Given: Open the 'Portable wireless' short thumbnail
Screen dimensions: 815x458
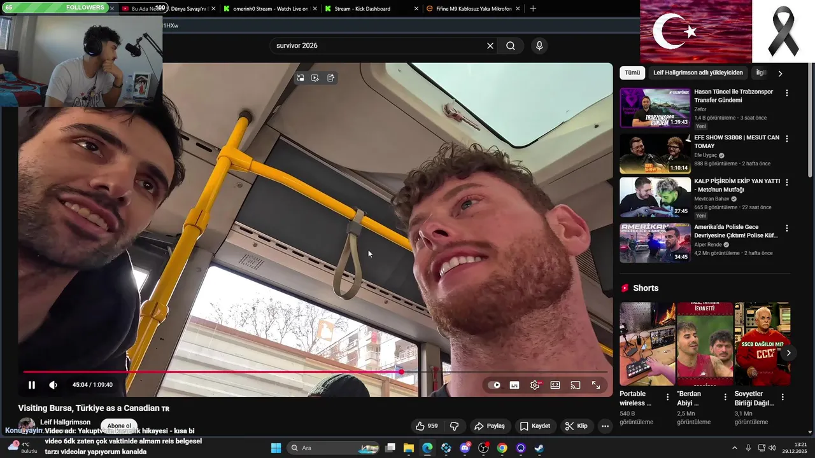Looking at the screenshot, I should [x=648, y=344].
